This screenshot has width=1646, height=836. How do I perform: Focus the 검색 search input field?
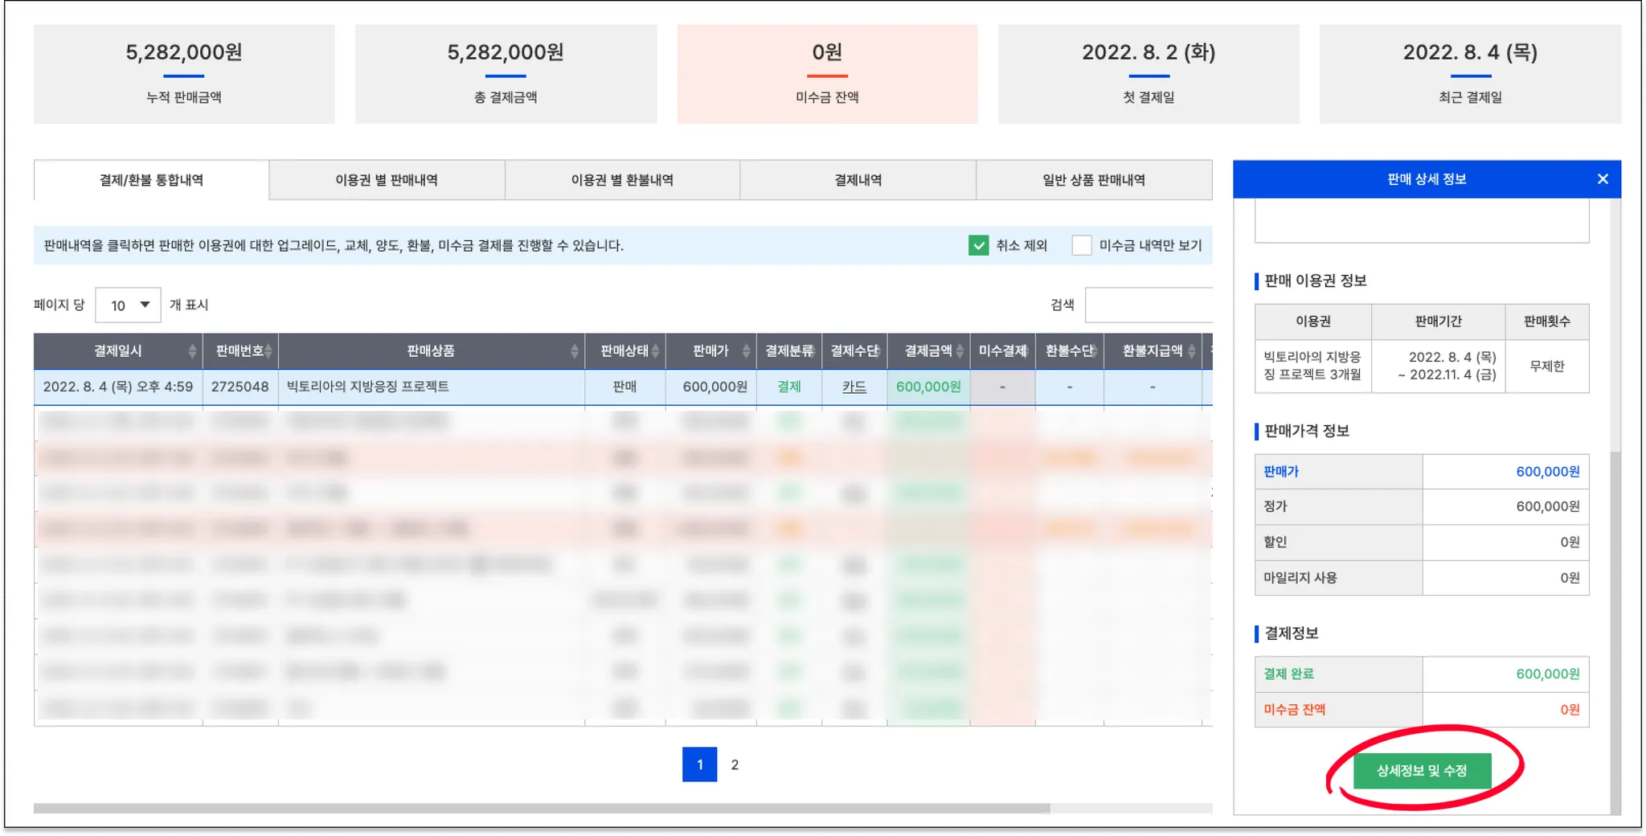(1149, 305)
